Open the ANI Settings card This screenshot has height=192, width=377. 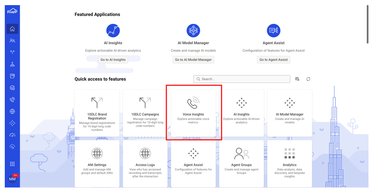[x=97, y=164]
